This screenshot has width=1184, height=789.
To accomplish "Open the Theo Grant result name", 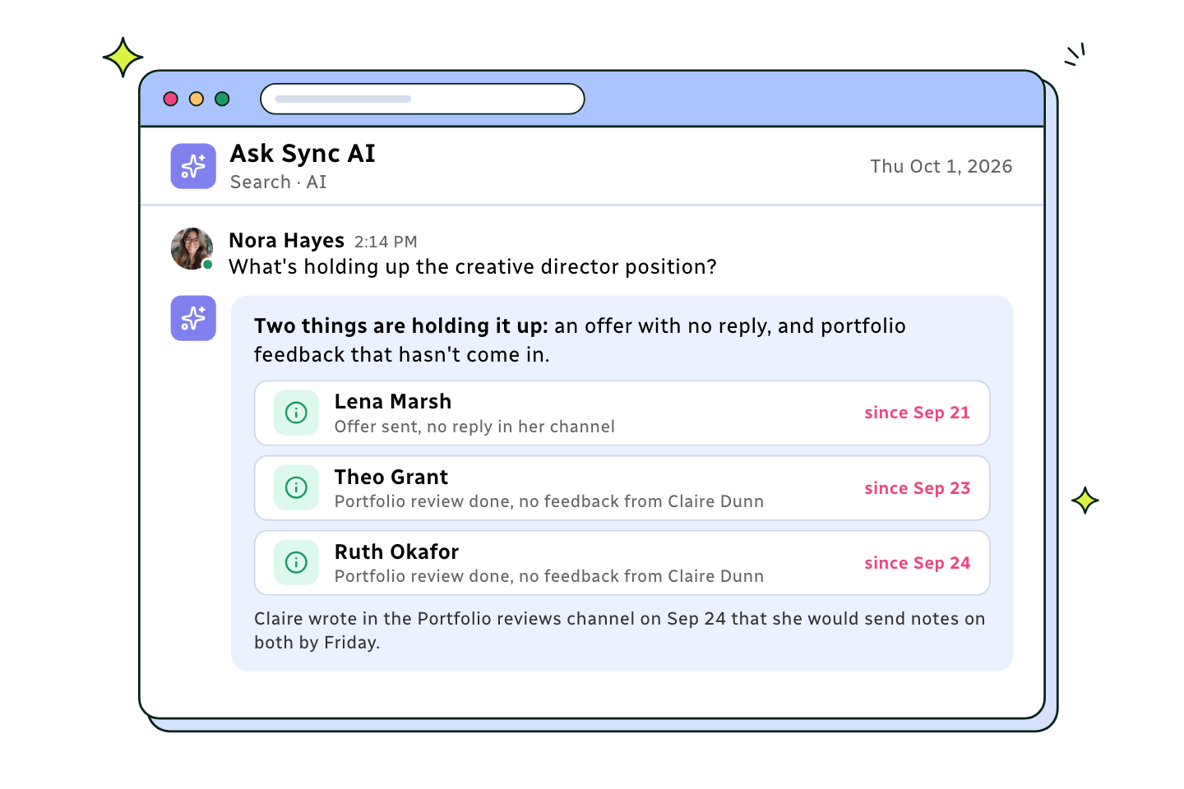I will pos(391,477).
